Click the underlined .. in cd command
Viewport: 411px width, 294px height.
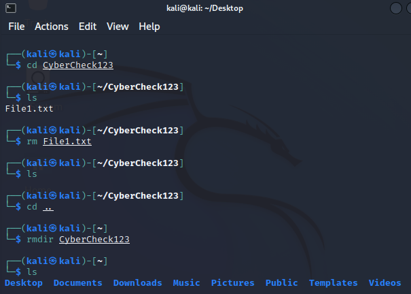(48, 208)
